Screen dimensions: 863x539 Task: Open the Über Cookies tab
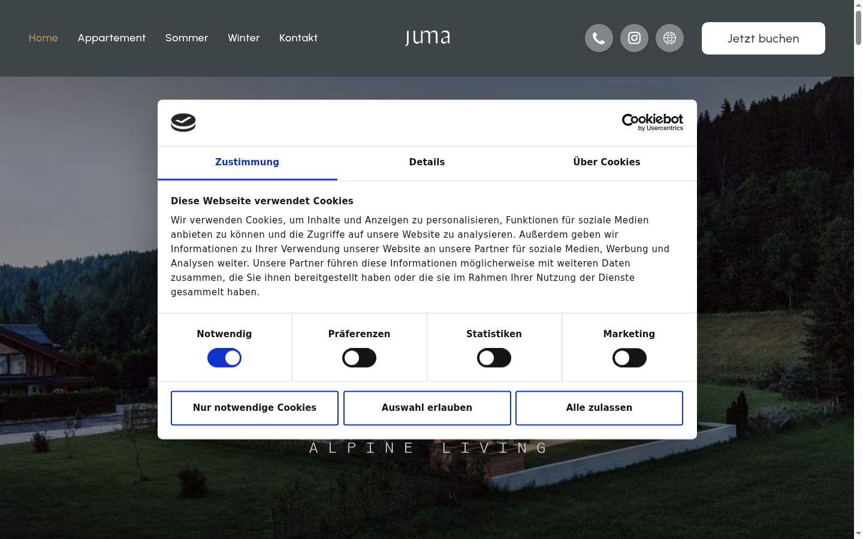(606, 162)
